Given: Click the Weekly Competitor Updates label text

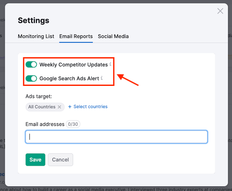Looking at the screenshot, I should (x=73, y=64).
